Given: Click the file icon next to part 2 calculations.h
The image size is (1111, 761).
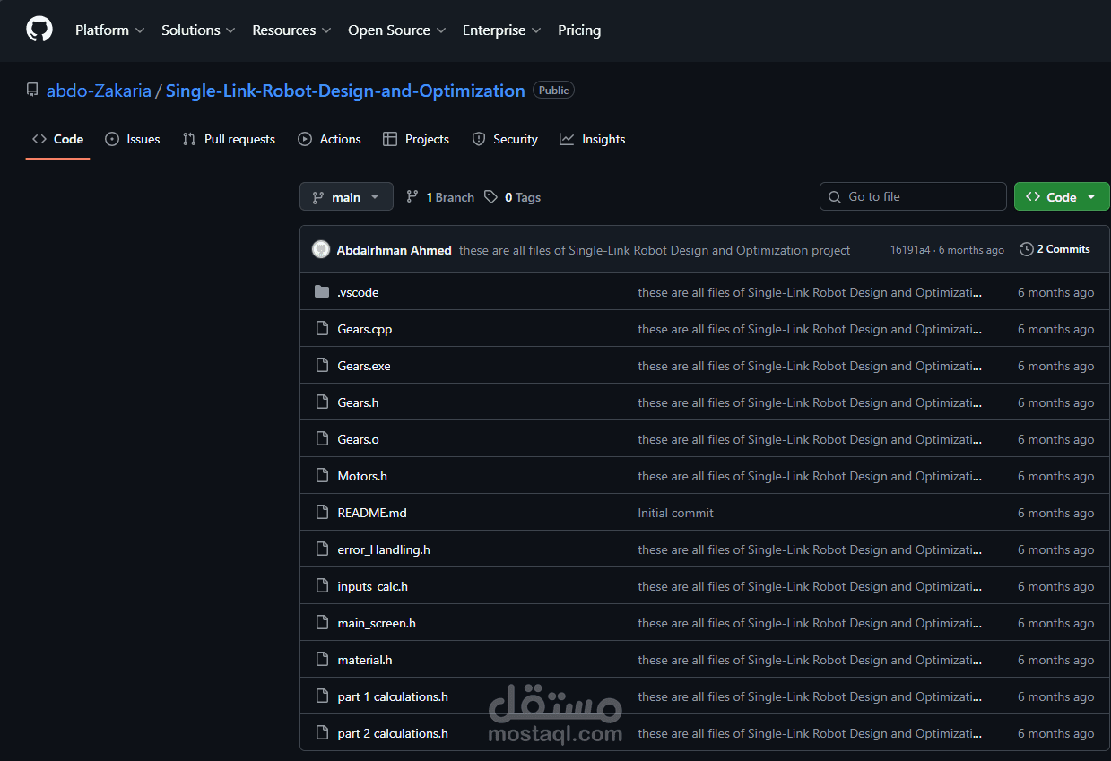Looking at the screenshot, I should (322, 733).
